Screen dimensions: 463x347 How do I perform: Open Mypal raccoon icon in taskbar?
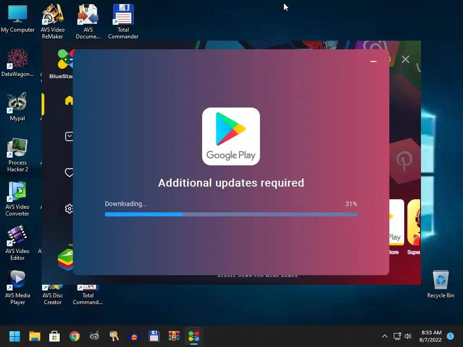coord(94,336)
